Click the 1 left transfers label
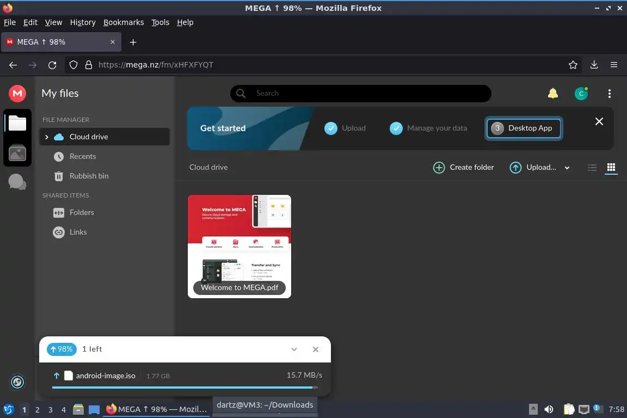Screen dimensions: 627x418 click(92, 349)
